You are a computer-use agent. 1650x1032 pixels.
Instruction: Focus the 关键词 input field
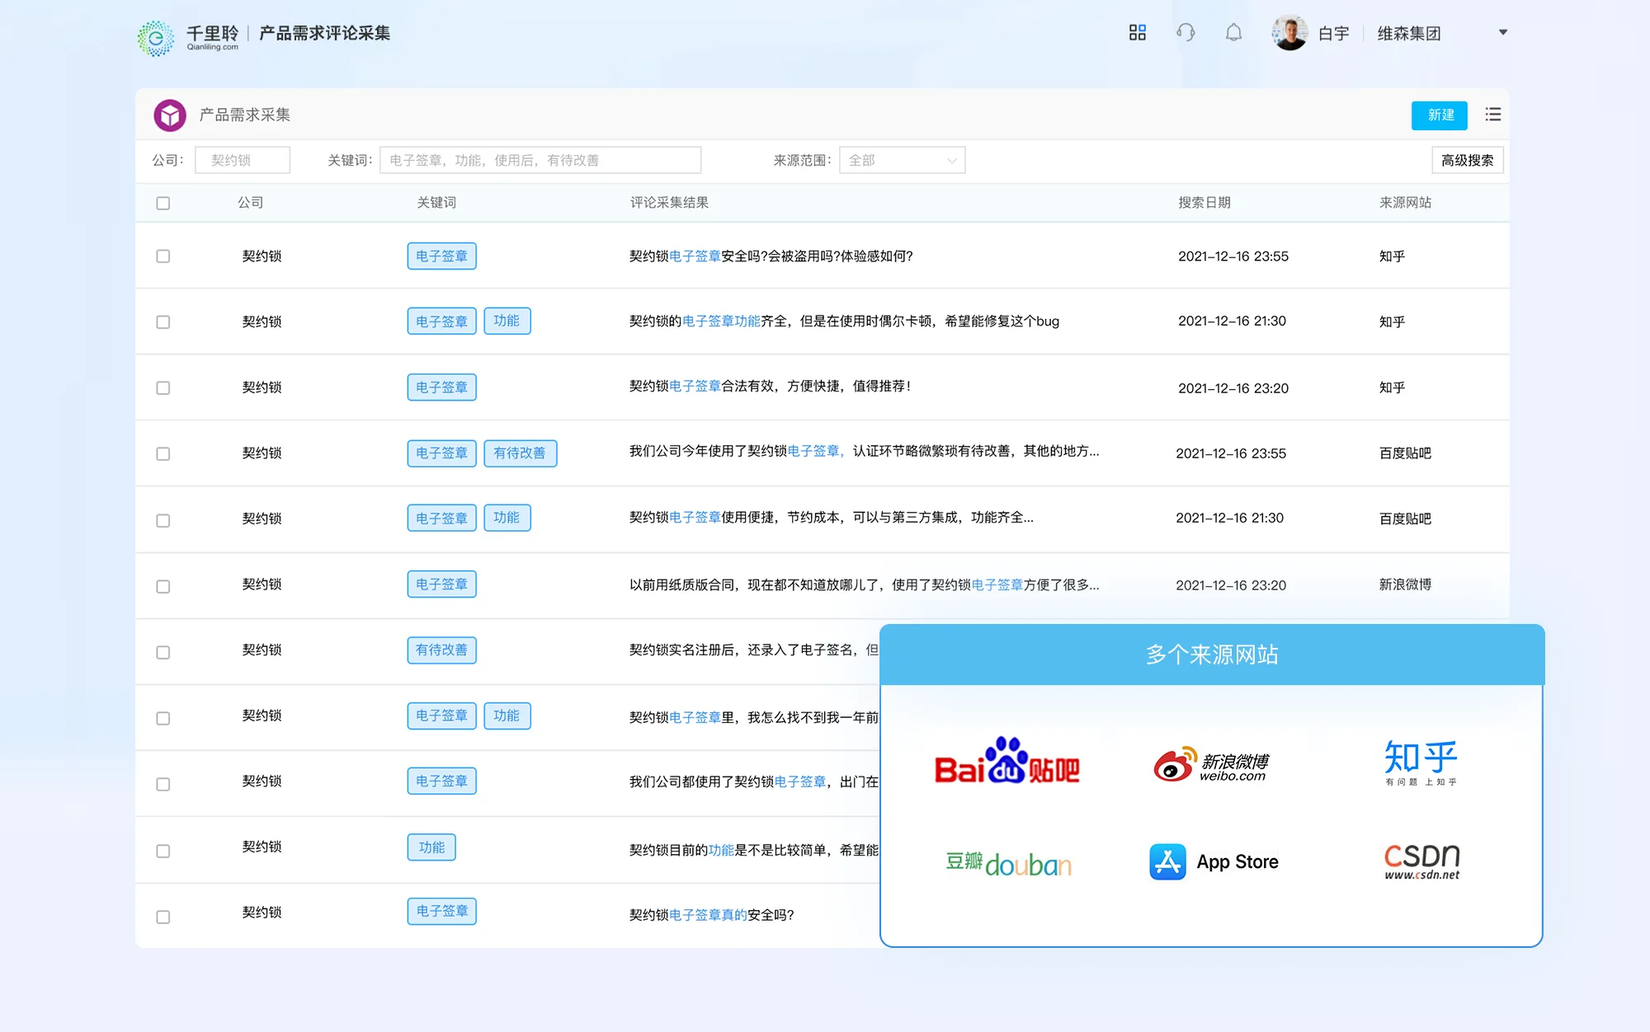tap(540, 160)
